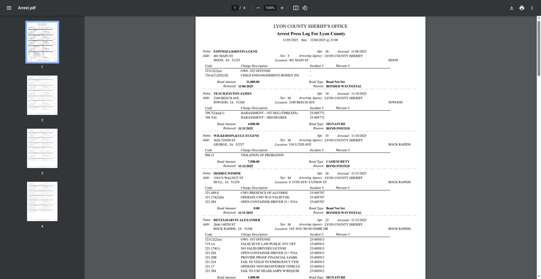Click the zoom in plus button
Image resolution: width=541 pixels, height=279 pixels.
[282, 8]
